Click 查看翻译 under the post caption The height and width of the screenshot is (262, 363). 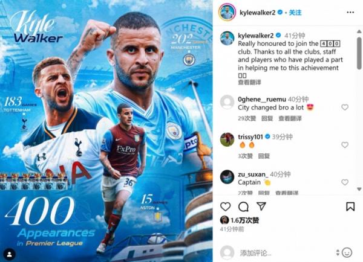click(249, 82)
